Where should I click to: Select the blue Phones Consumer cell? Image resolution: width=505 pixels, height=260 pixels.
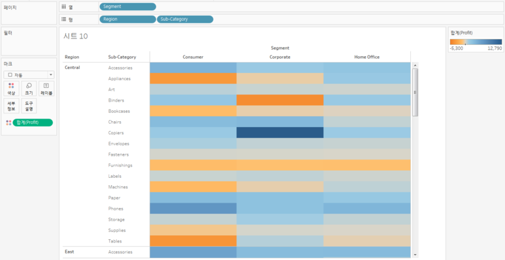193,209
